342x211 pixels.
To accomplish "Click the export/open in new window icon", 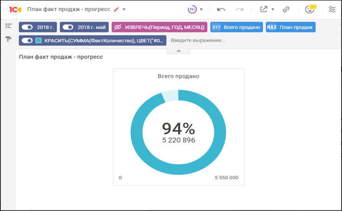I will coord(263,9).
